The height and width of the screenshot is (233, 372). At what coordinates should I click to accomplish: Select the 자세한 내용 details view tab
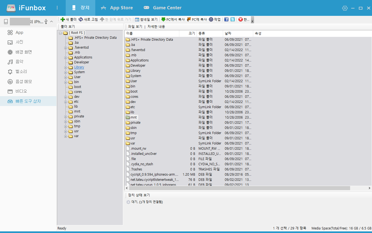point(156,26)
